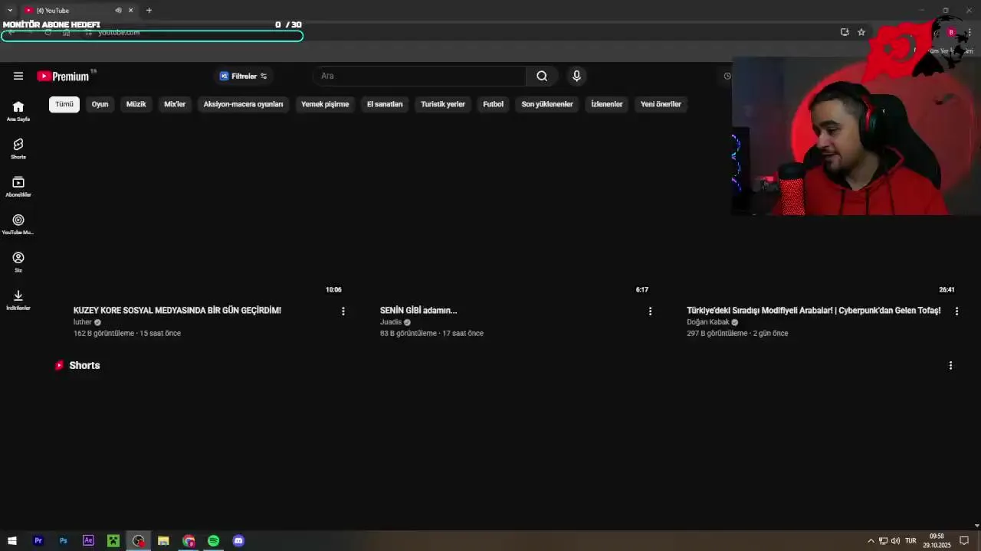This screenshot has width=981, height=551.
Task: Select the Tümü category chip
Action: [x=64, y=104]
